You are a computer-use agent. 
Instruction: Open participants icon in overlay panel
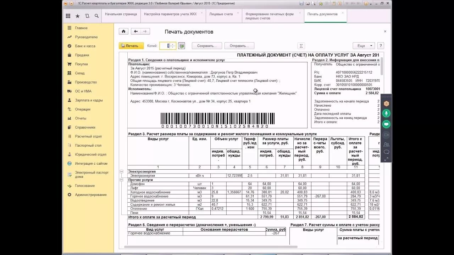pyautogui.click(x=386, y=144)
